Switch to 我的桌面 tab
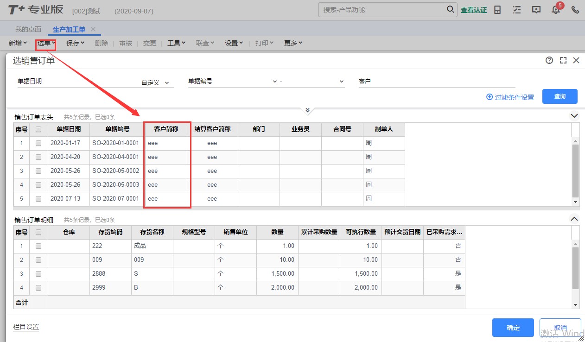This screenshot has width=585, height=342. (x=28, y=29)
